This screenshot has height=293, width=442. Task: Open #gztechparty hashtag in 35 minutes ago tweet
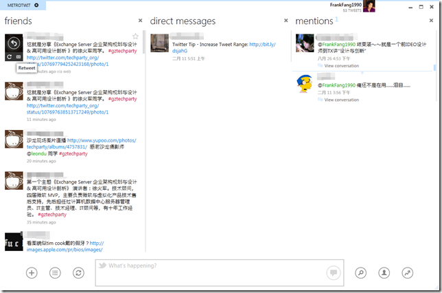pyautogui.click(x=52, y=215)
